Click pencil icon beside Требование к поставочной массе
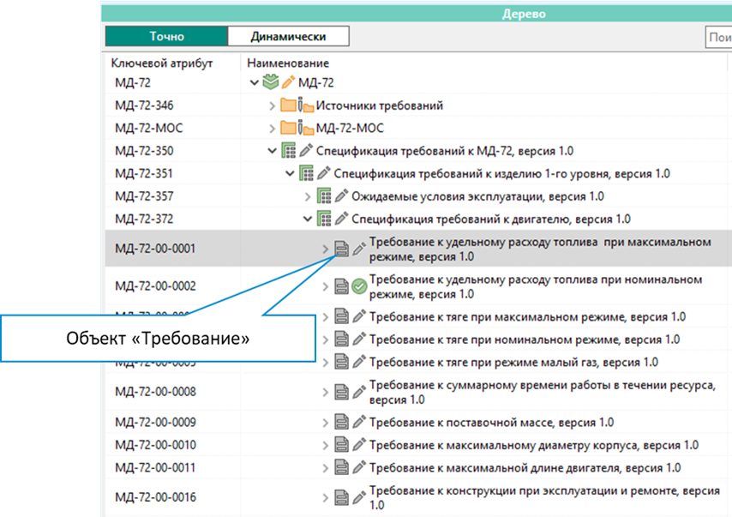This screenshot has width=732, height=517. [359, 423]
